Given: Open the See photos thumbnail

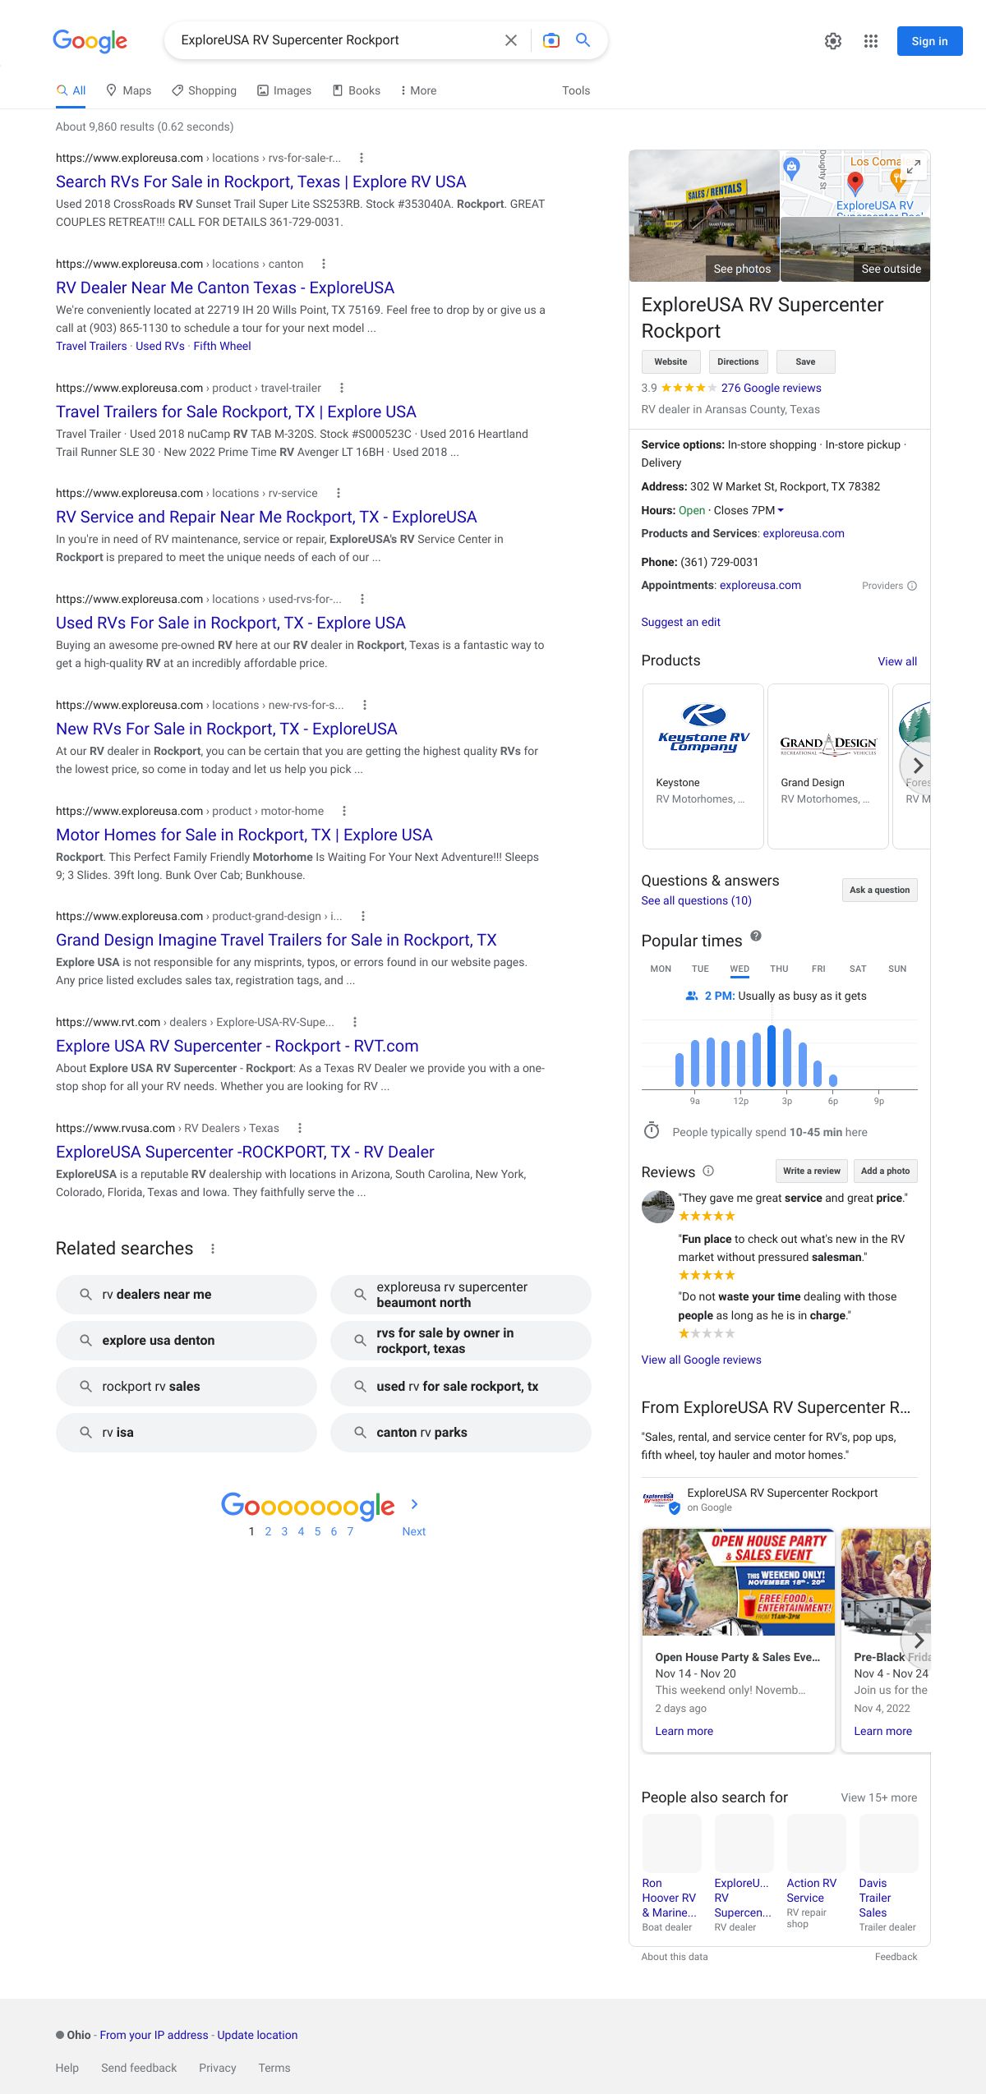Looking at the screenshot, I should click(703, 216).
